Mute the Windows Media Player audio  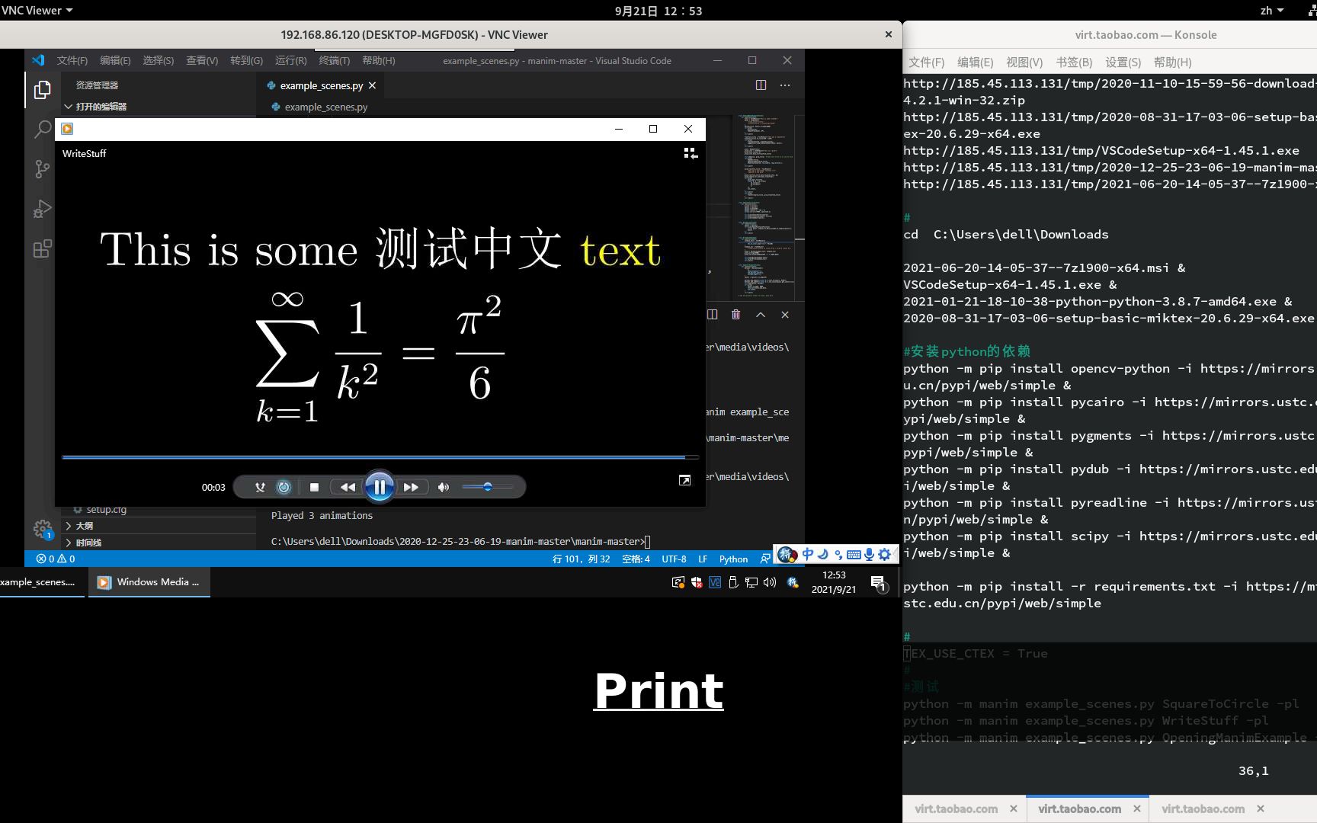(x=443, y=487)
